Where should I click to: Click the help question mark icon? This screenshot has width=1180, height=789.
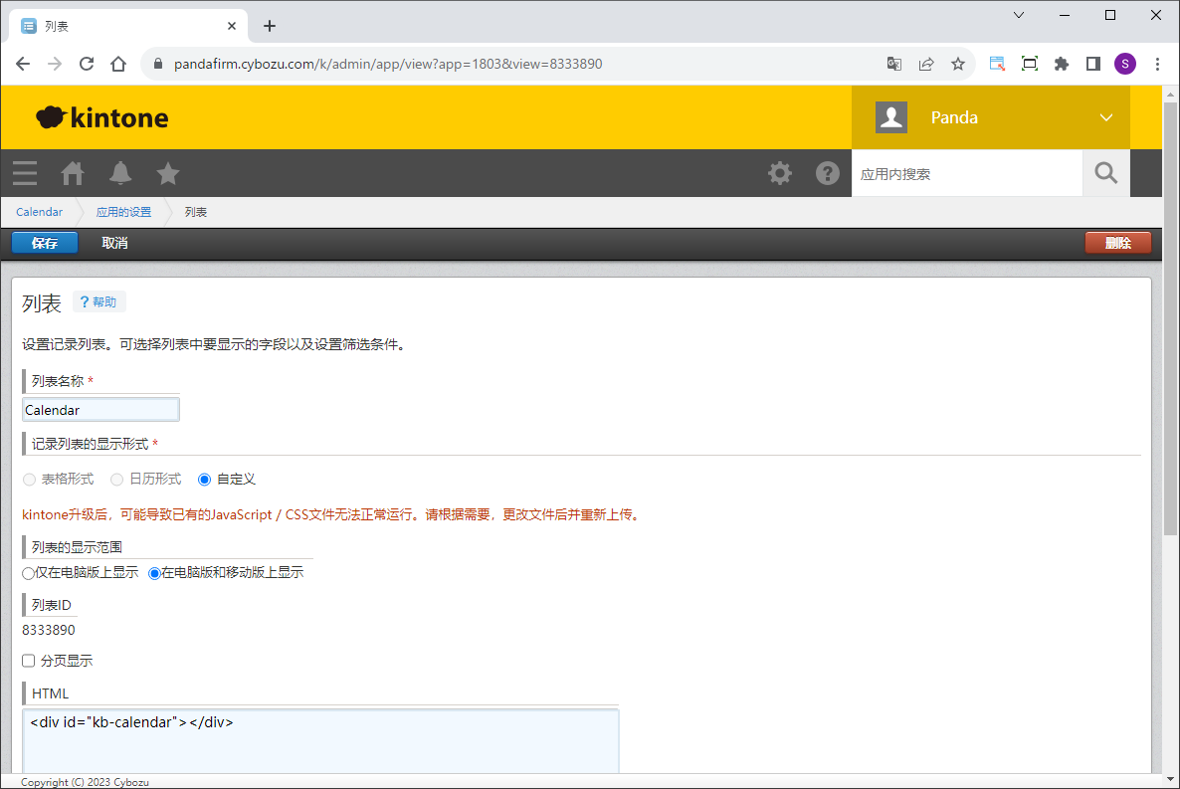pos(828,173)
